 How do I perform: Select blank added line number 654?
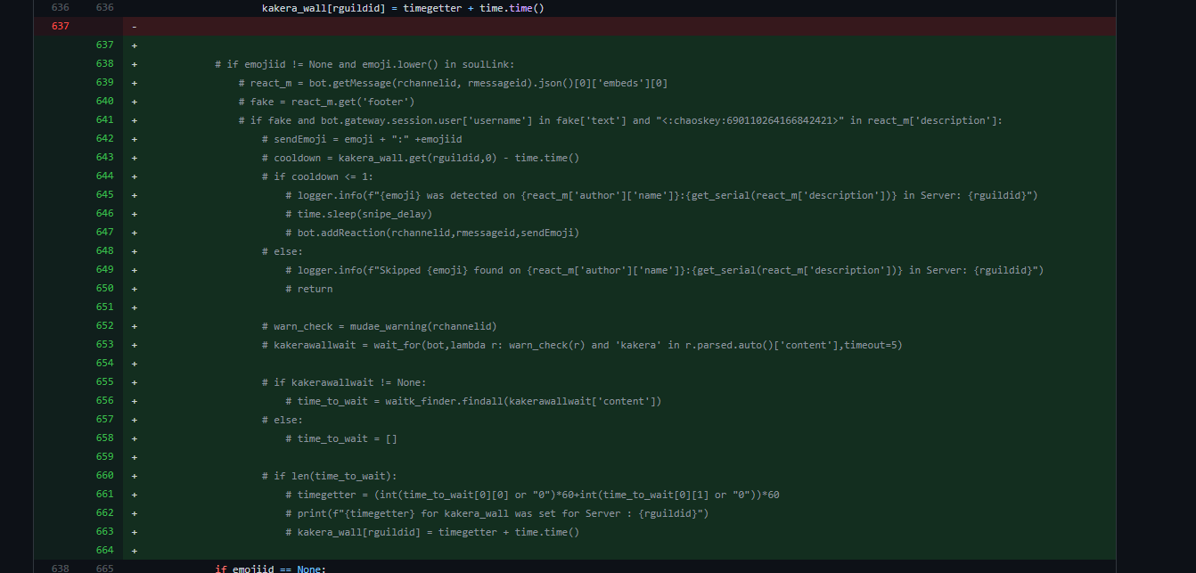[104, 364]
